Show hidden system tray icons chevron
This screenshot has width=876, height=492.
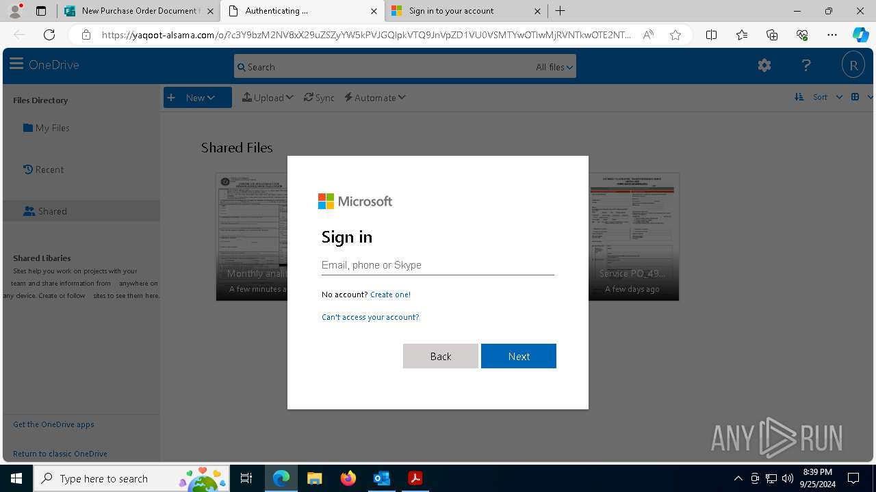738,478
